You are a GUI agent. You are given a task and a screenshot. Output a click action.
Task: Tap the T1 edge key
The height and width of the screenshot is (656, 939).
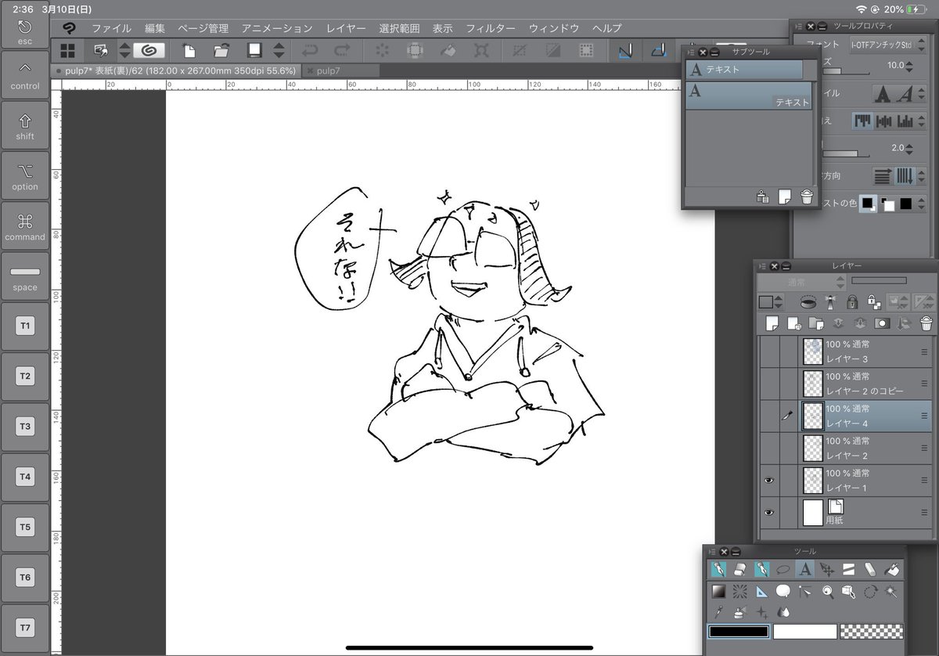[25, 326]
